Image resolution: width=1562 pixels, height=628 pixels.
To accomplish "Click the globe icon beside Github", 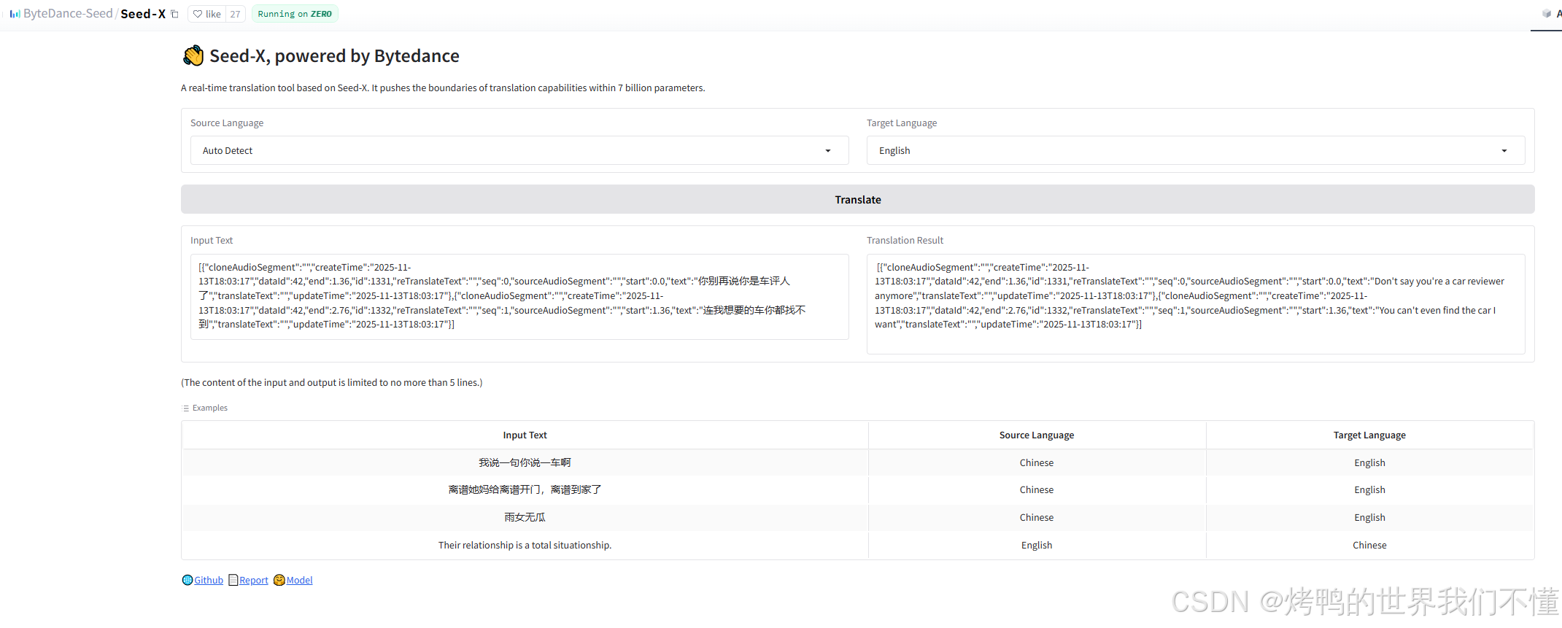I will click(x=187, y=580).
